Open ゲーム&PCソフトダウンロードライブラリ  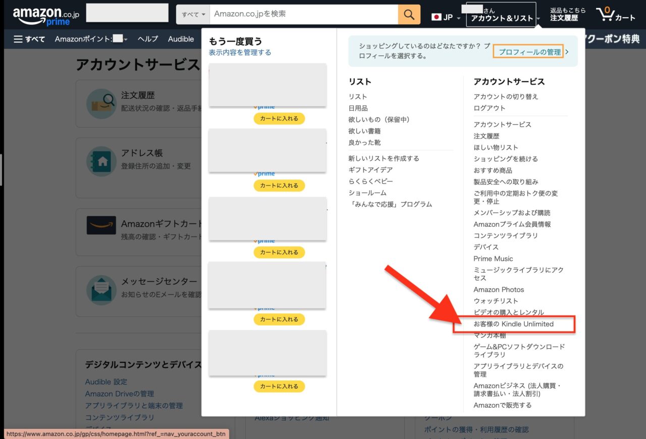point(519,351)
